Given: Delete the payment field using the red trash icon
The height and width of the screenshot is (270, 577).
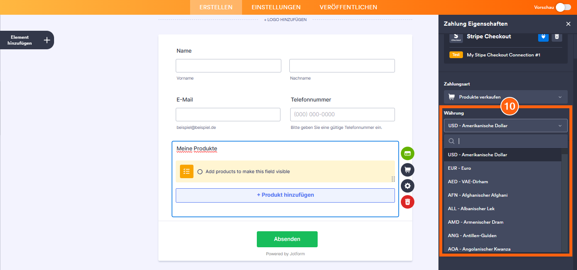Looking at the screenshot, I should [407, 202].
